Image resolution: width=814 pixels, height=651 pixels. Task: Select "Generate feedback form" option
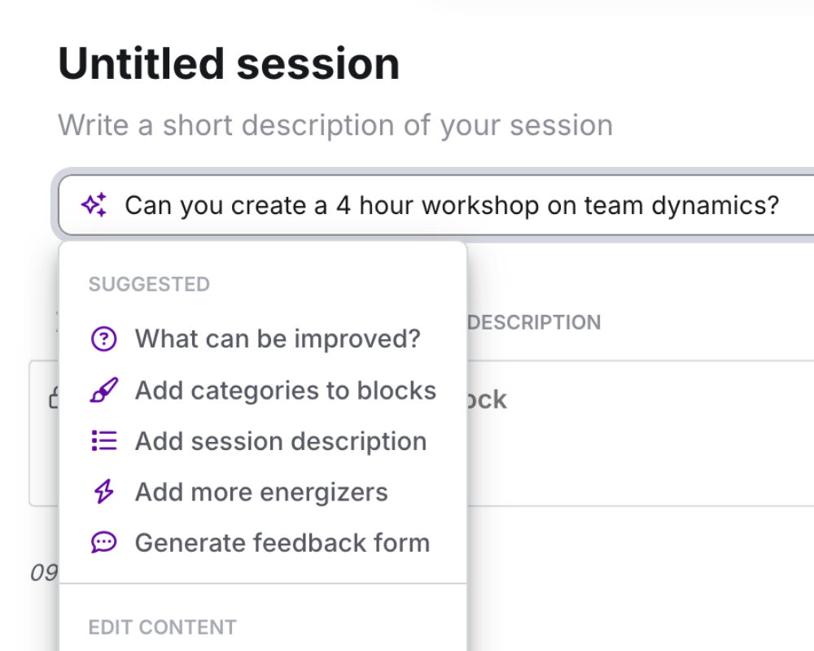click(282, 543)
